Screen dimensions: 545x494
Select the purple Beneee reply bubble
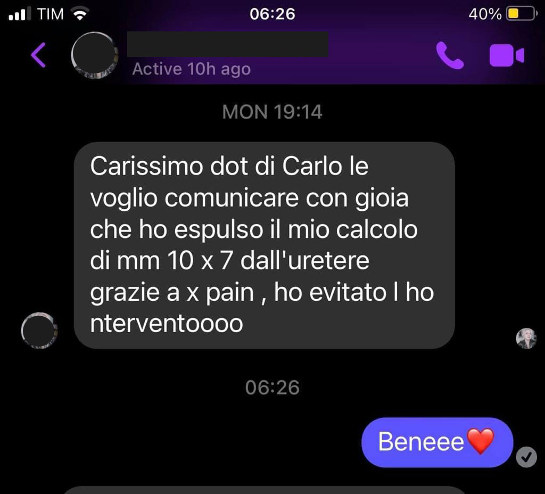(x=437, y=442)
